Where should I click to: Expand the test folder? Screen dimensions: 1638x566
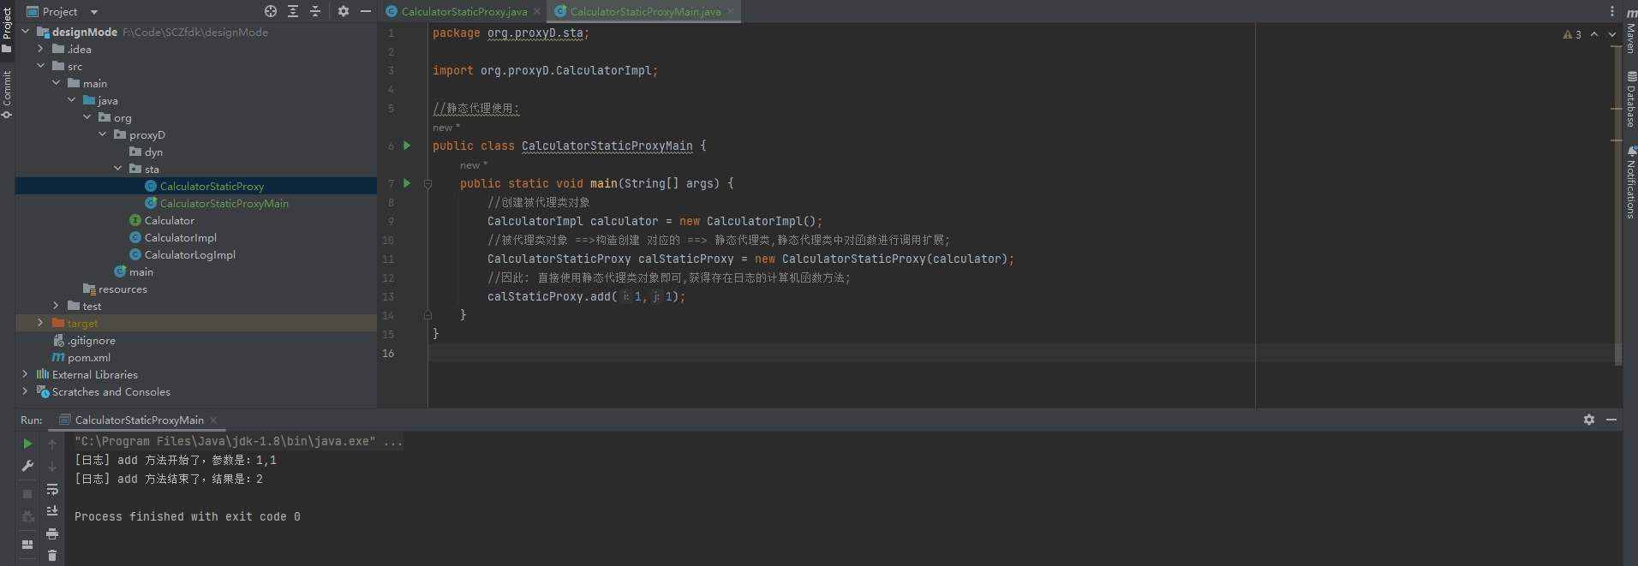(x=56, y=306)
